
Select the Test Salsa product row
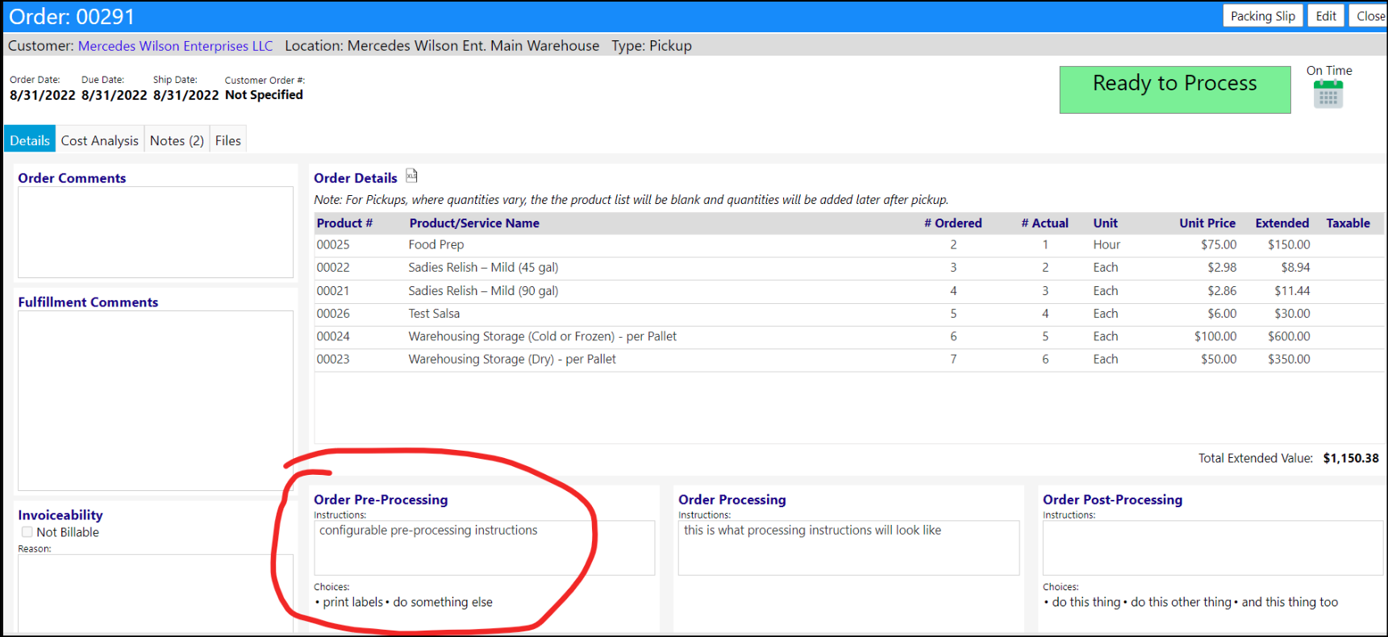click(850, 314)
